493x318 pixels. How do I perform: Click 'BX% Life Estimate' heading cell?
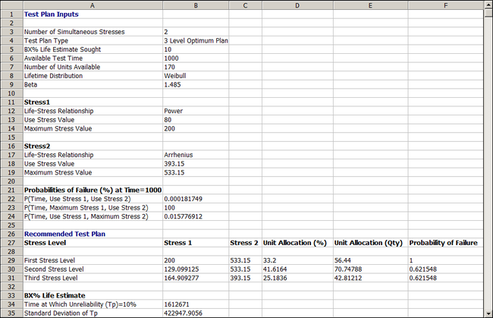93,296
